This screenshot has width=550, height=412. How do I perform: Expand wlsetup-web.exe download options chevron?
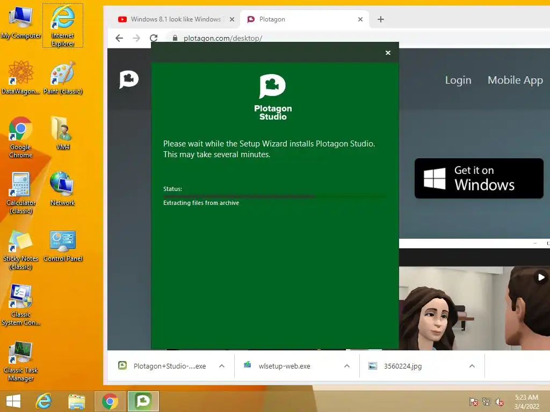[x=347, y=366]
